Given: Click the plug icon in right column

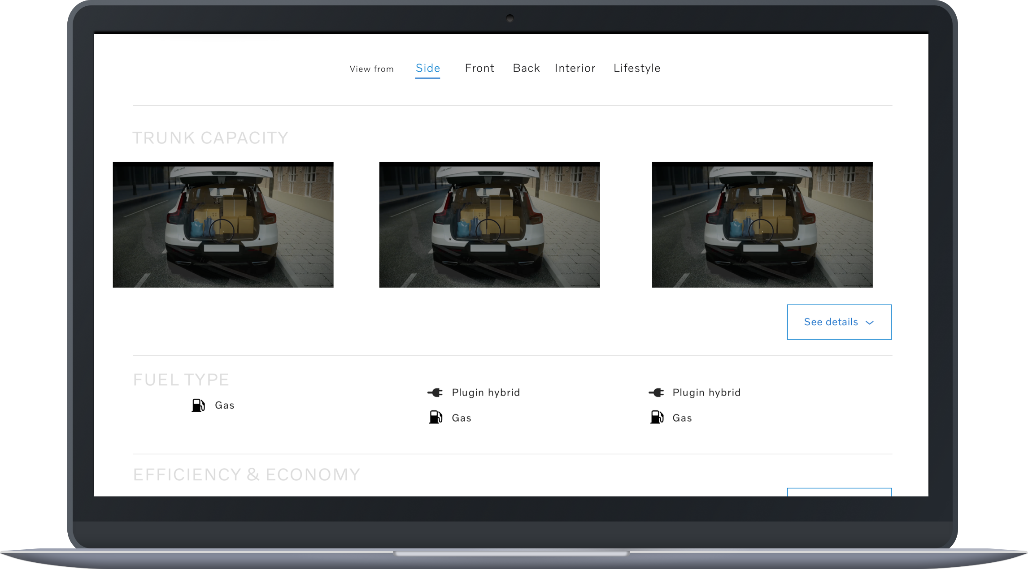Looking at the screenshot, I should pyautogui.click(x=656, y=393).
